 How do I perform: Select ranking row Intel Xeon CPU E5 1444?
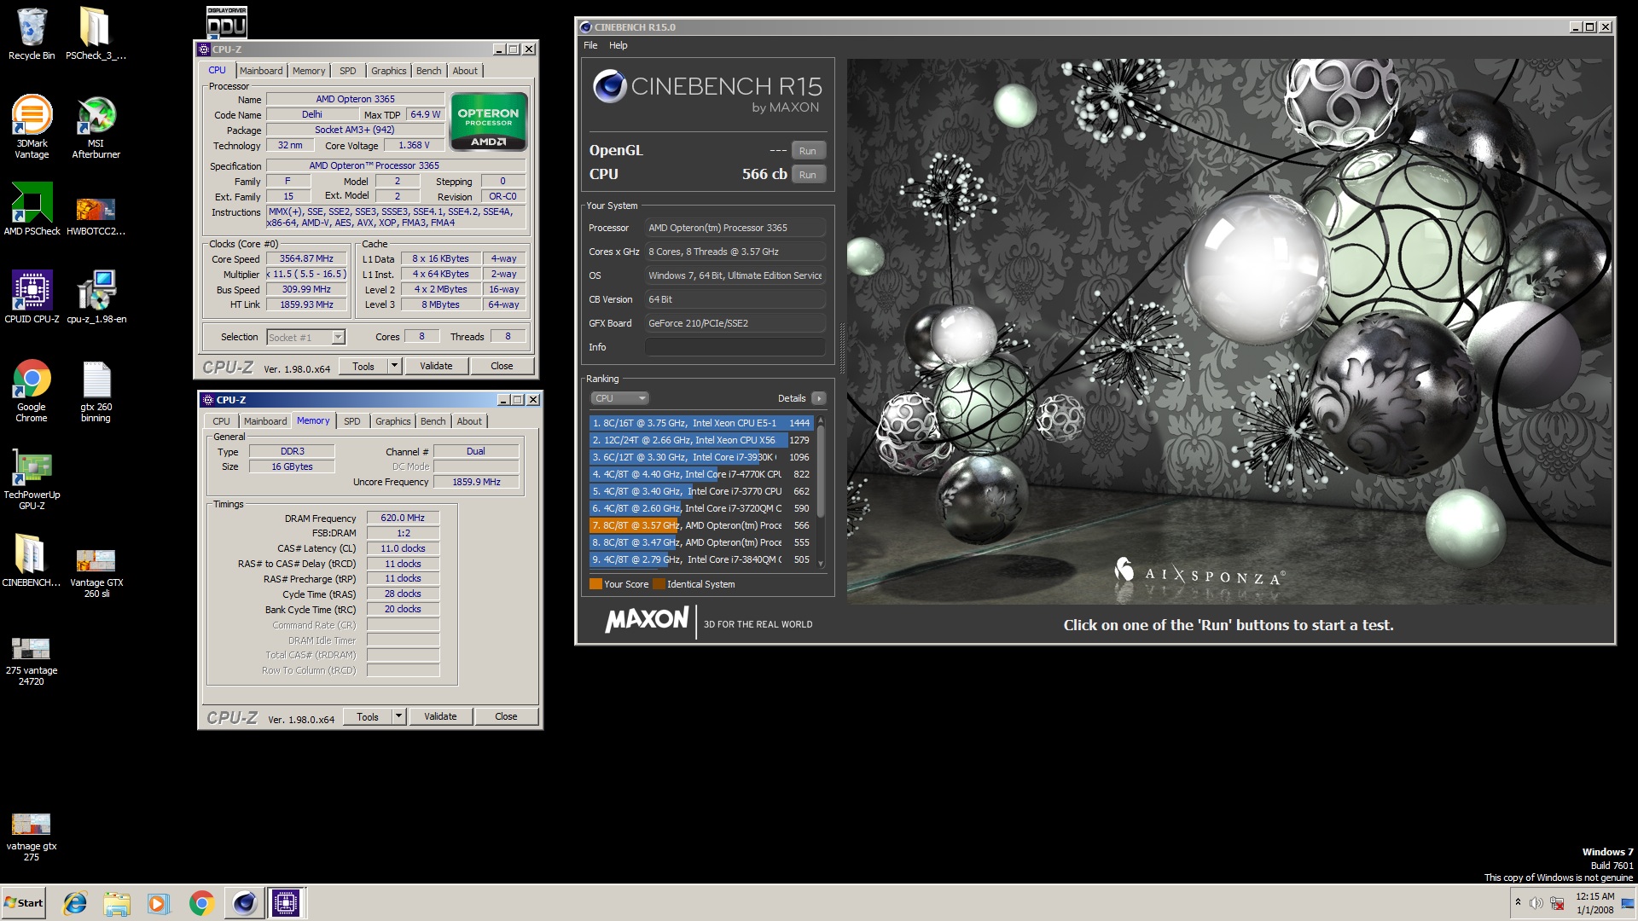tap(700, 423)
